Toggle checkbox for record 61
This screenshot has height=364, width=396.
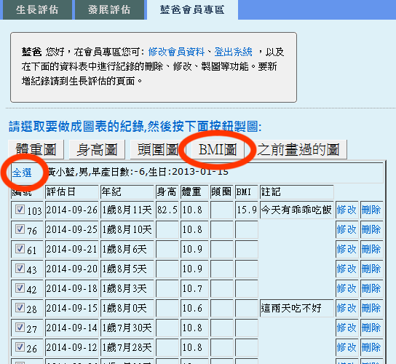click(x=20, y=248)
